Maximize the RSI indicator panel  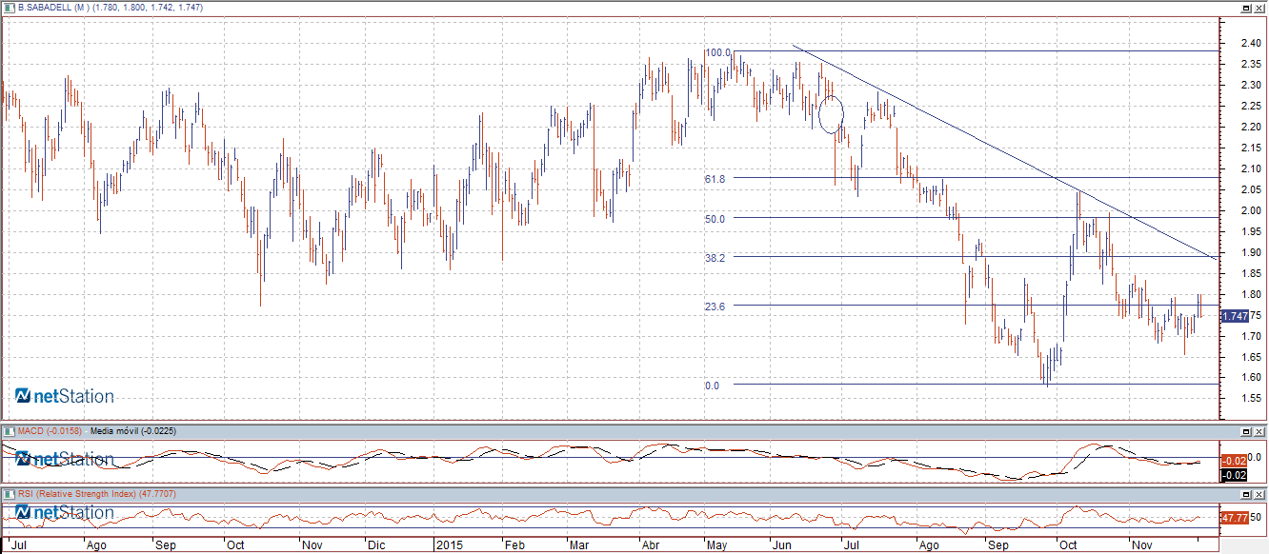point(1246,494)
